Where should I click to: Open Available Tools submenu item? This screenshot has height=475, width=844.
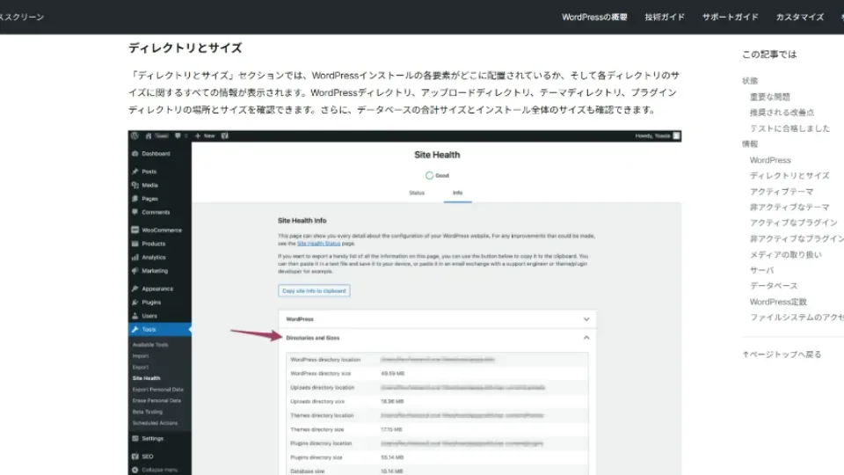click(x=150, y=345)
